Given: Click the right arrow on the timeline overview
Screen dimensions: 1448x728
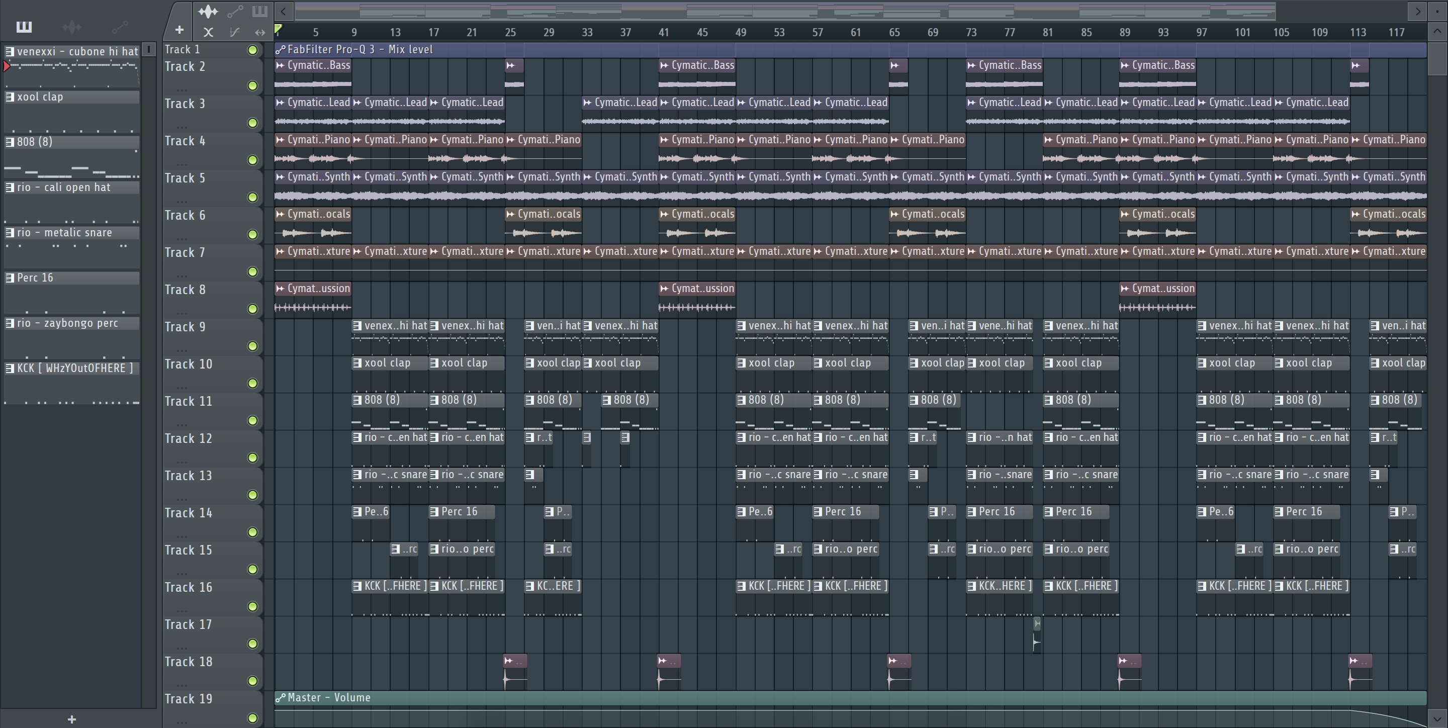Looking at the screenshot, I should click(x=1418, y=11).
